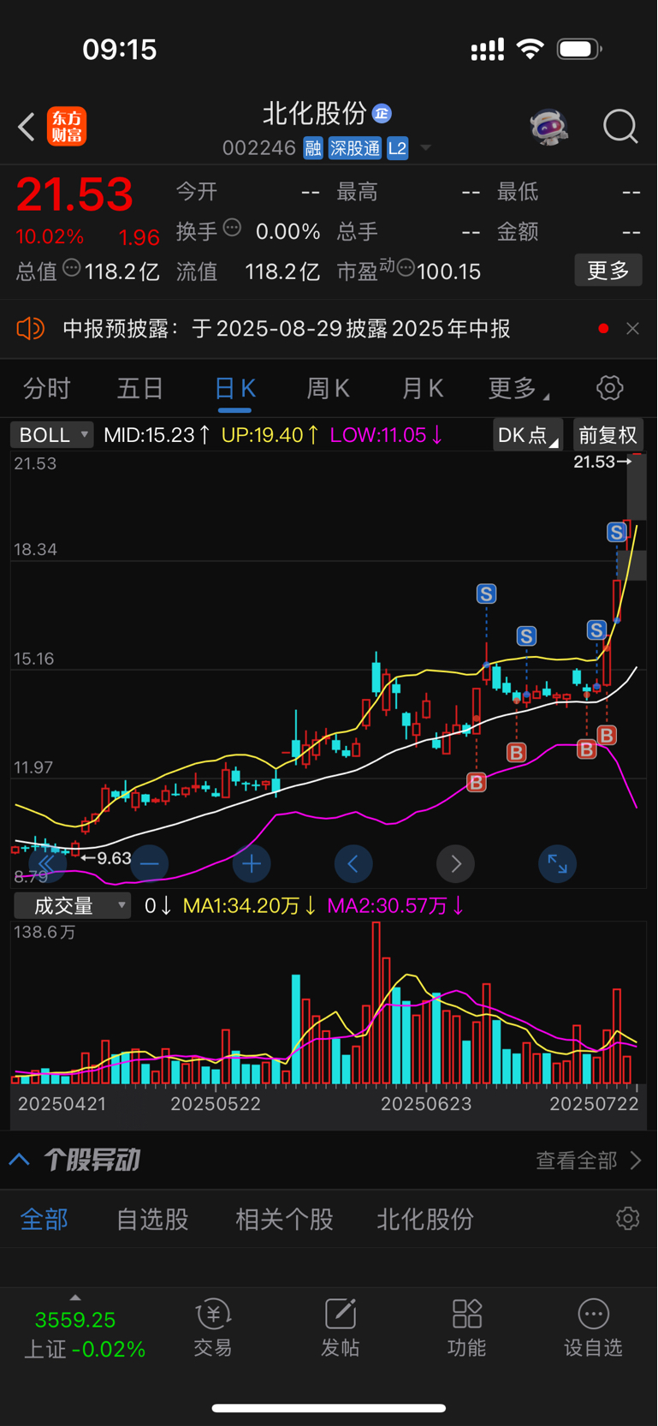Open the 中报预披露 notice text

point(287,329)
